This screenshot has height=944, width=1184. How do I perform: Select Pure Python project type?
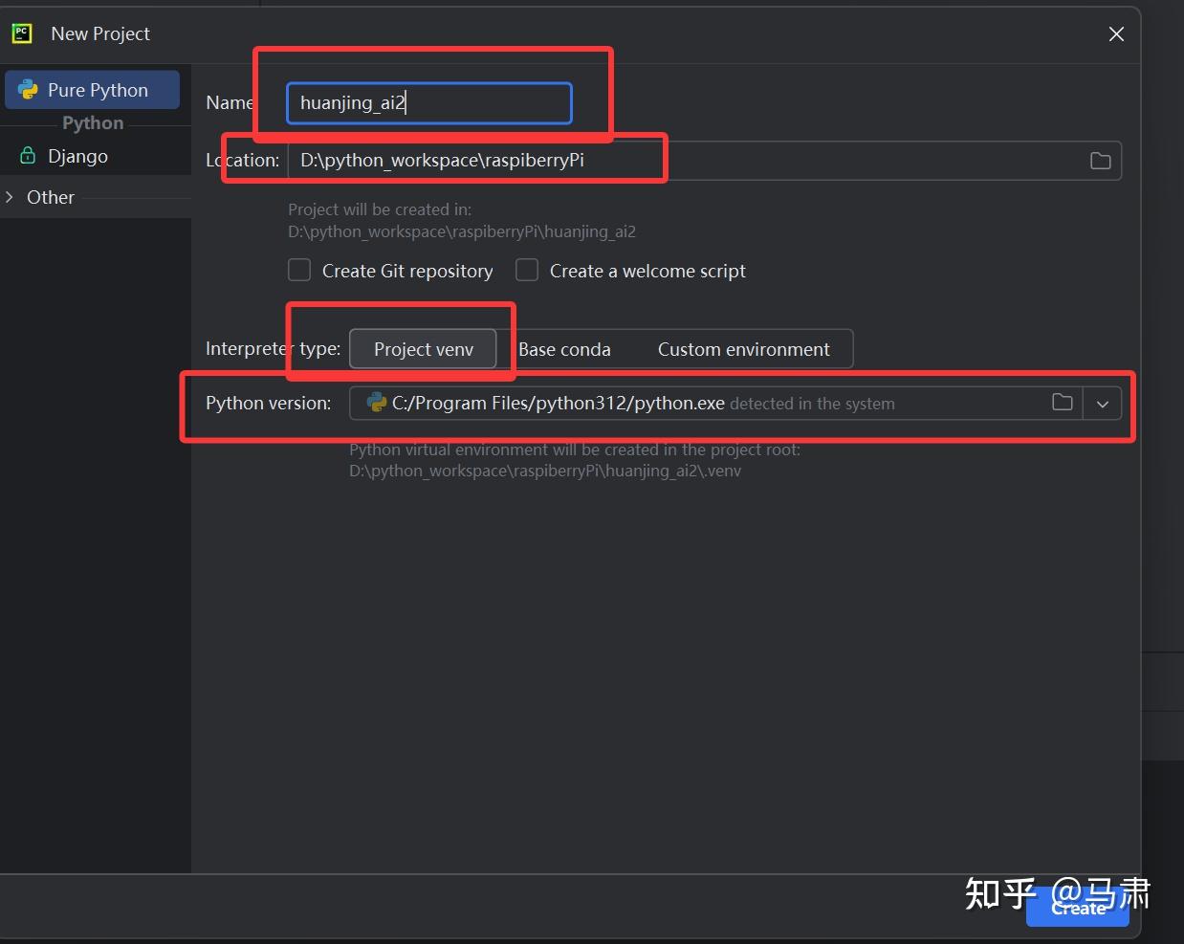[98, 89]
